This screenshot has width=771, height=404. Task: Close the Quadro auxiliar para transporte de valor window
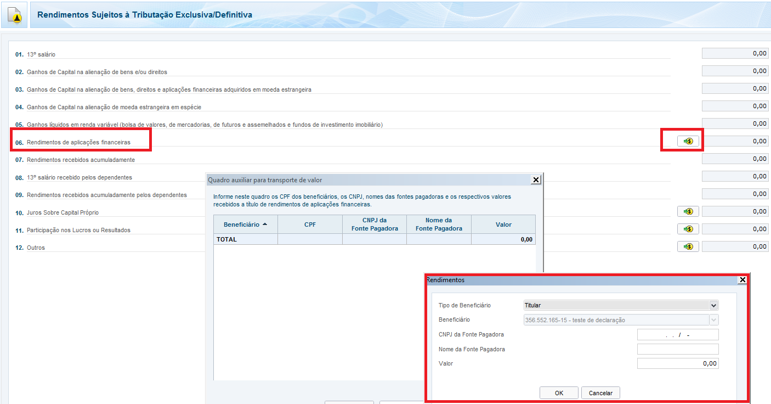536,180
